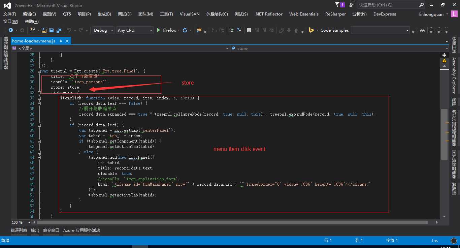Click the Navigate Backward arrow icon

click(x=11, y=30)
